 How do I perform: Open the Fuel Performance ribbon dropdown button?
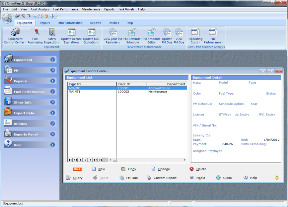point(213,36)
